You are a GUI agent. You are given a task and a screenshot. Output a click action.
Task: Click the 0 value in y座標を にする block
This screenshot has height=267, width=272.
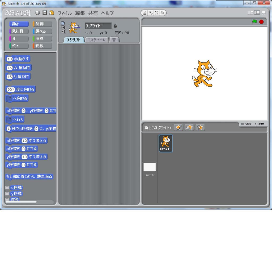tap(24, 165)
